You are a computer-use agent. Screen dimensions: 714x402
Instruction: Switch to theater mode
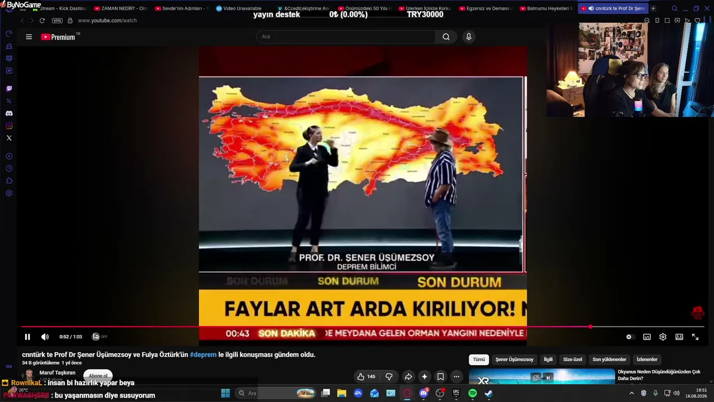tap(679, 337)
